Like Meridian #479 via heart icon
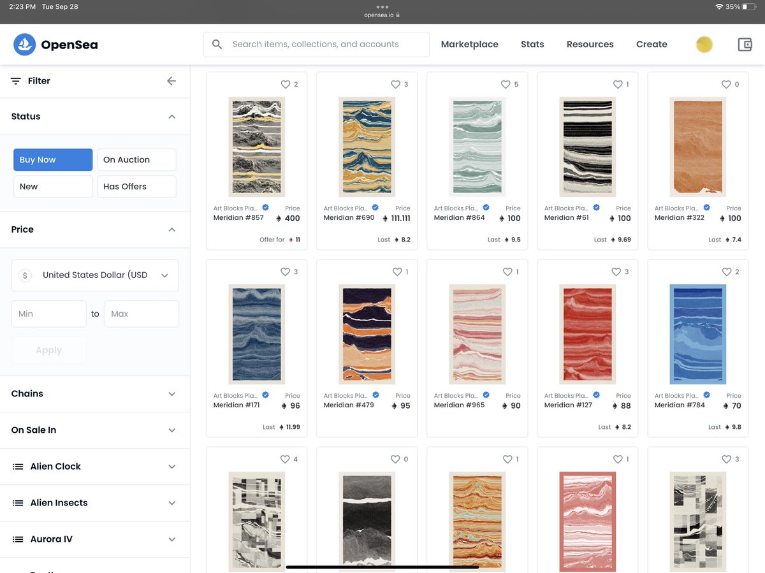 pos(396,272)
